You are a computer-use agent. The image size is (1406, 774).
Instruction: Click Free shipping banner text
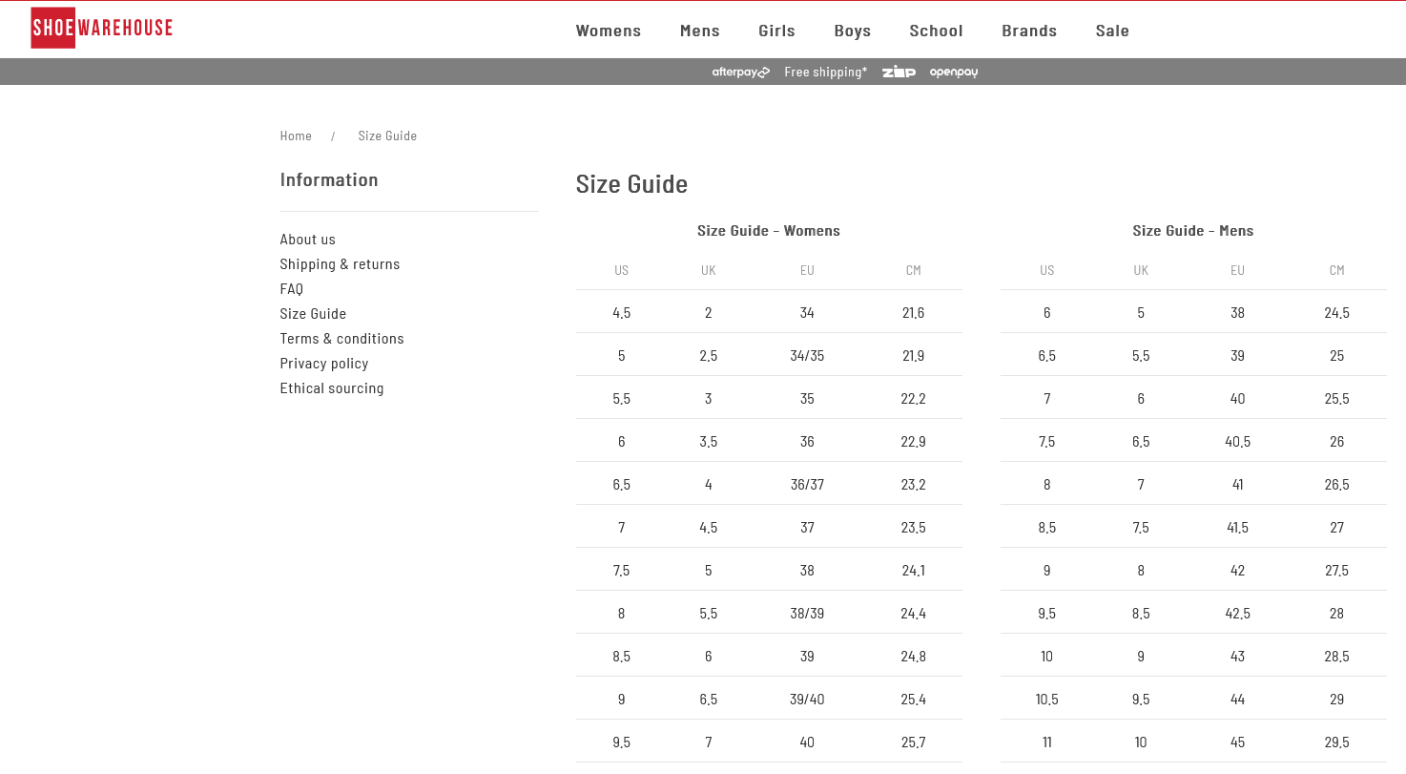click(x=826, y=73)
